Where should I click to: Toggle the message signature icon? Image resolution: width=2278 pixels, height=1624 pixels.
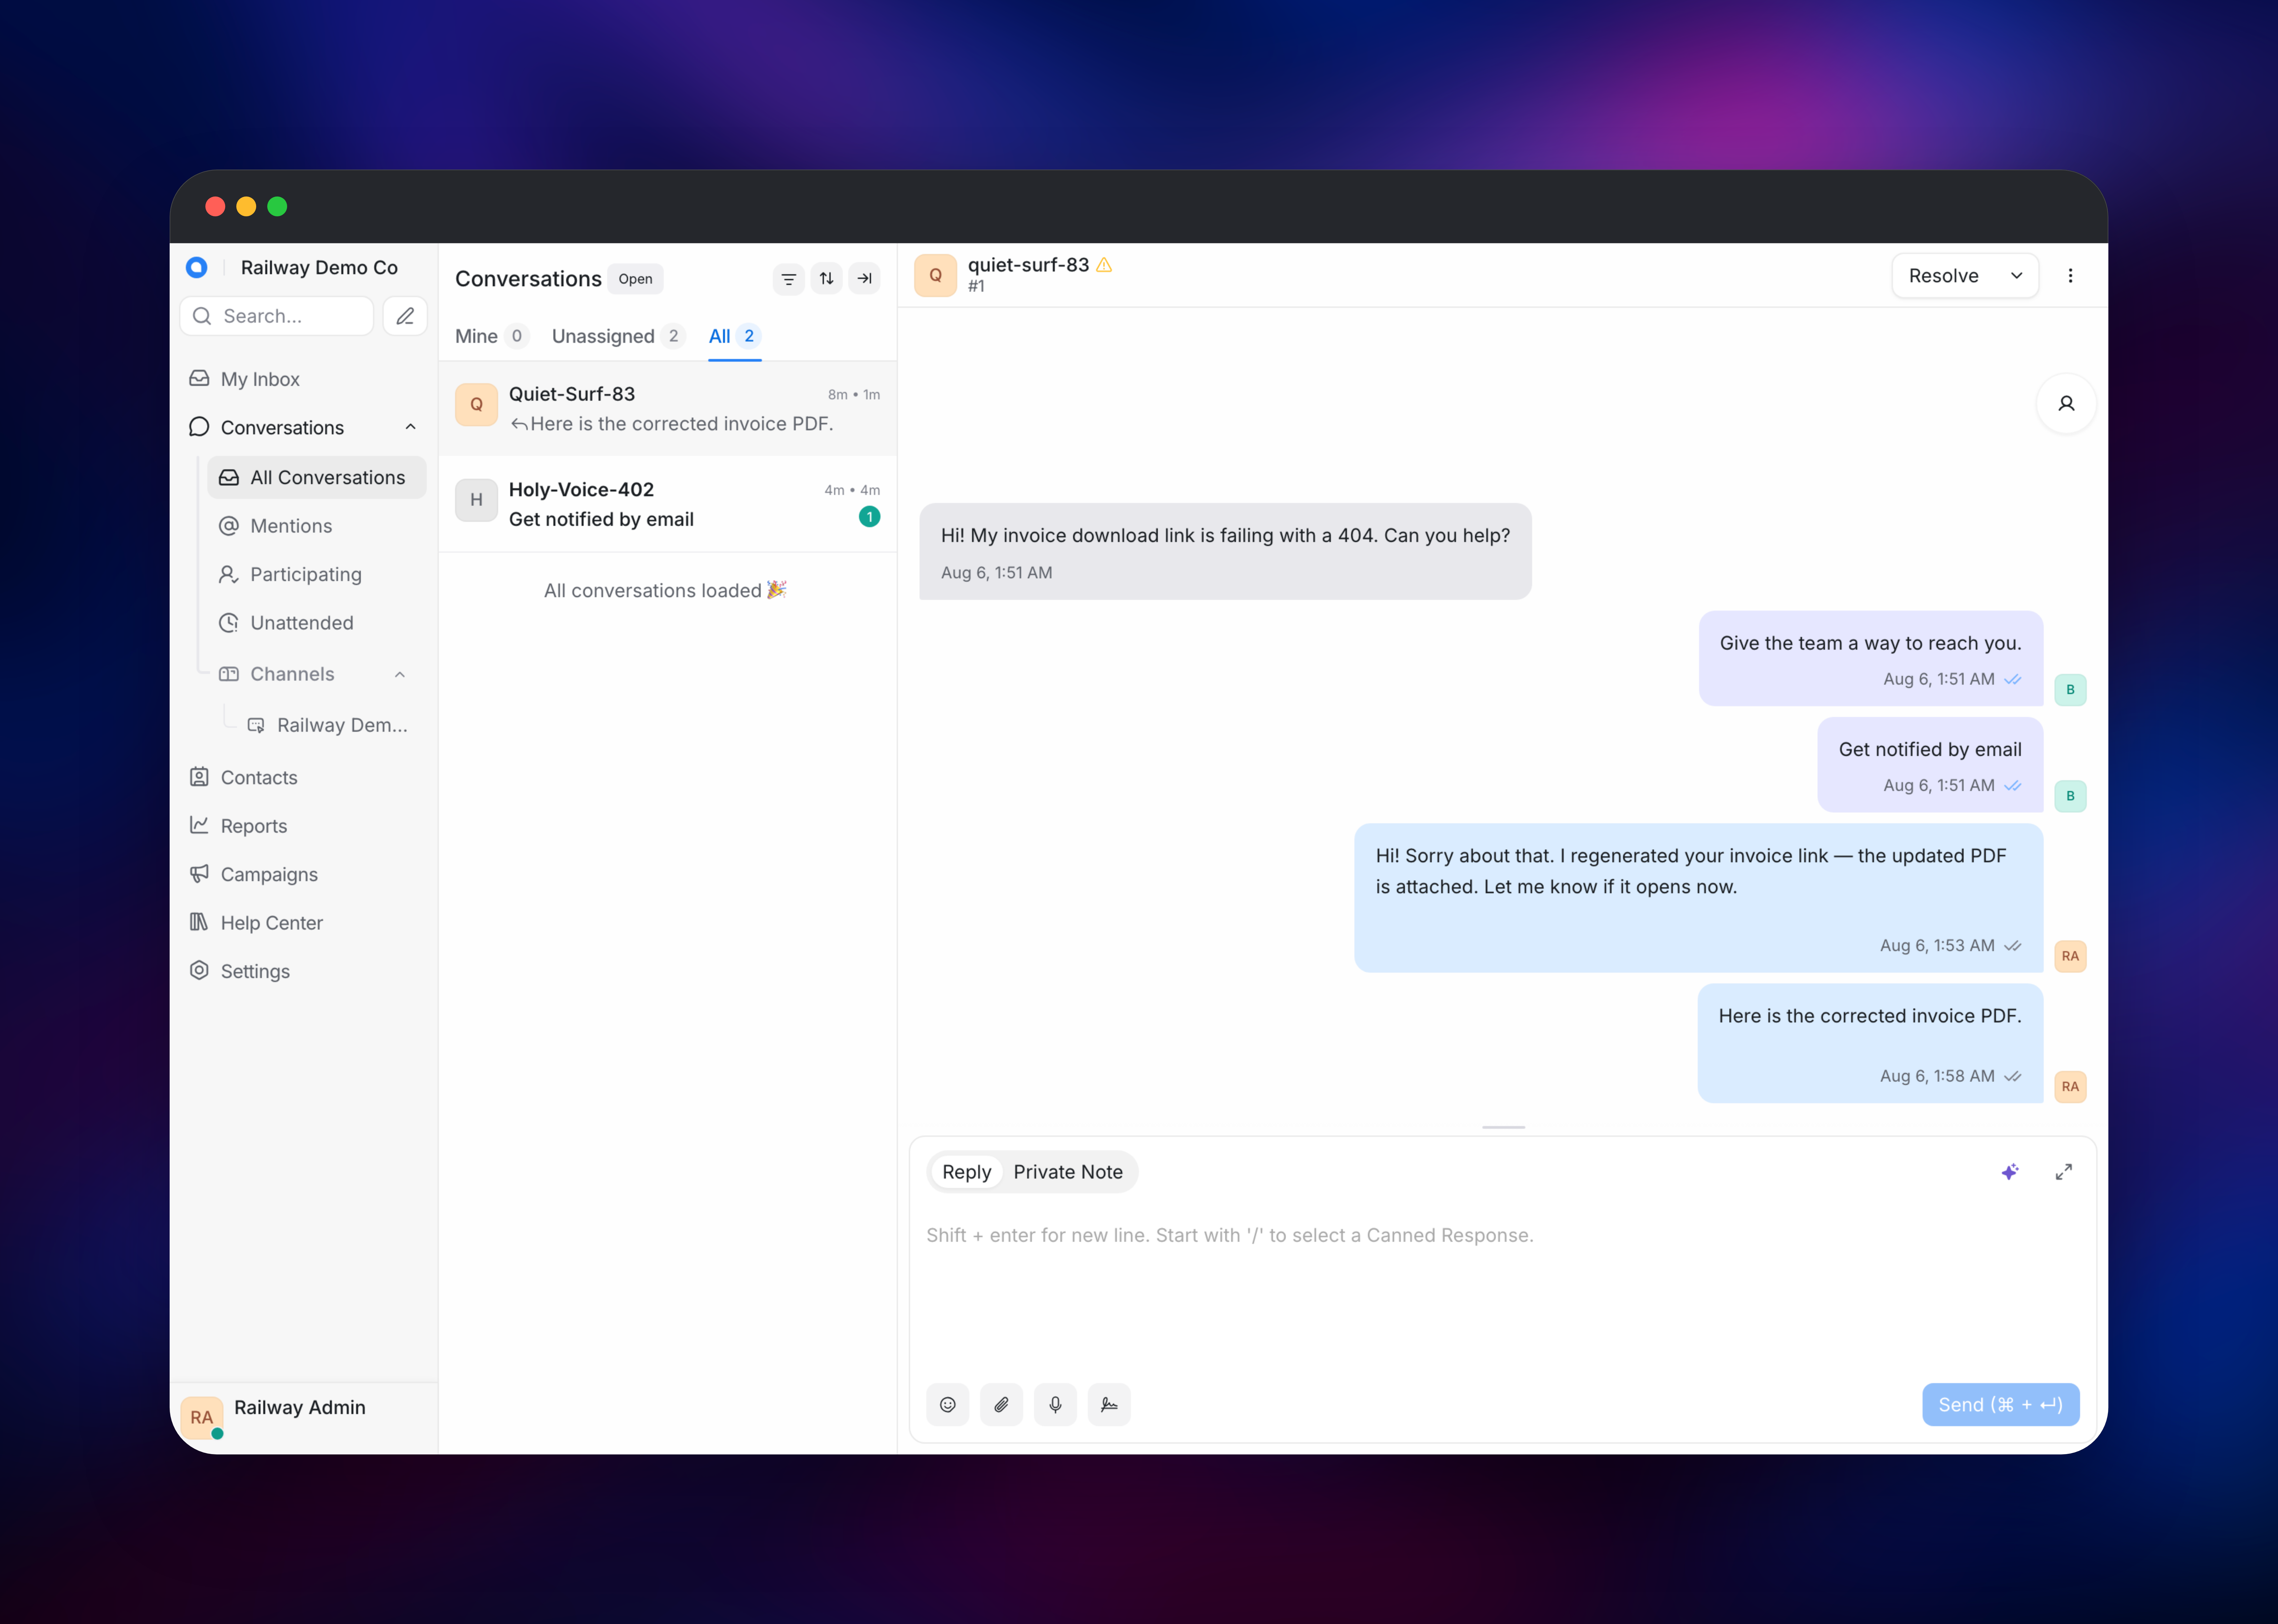[1109, 1405]
